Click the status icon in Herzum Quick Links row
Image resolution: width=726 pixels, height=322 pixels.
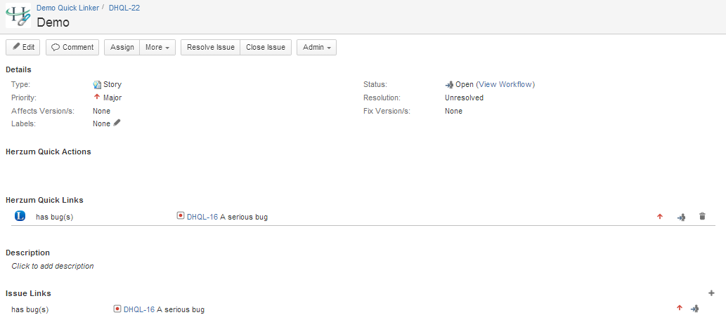tap(680, 217)
